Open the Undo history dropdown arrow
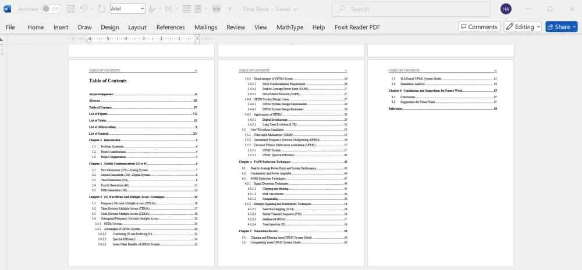The width and height of the screenshot is (582, 270). (x=92, y=9)
